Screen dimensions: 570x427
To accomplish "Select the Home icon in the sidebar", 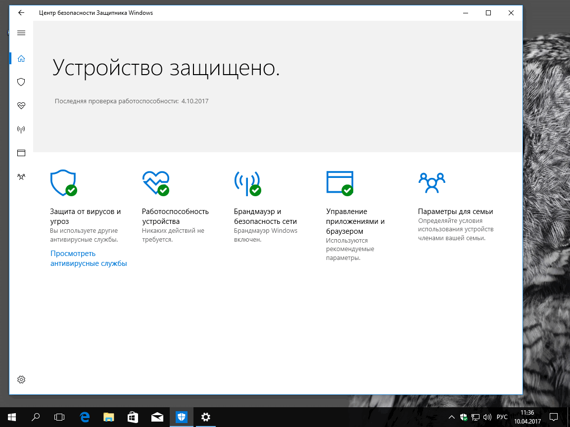I will click(x=21, y=58).
